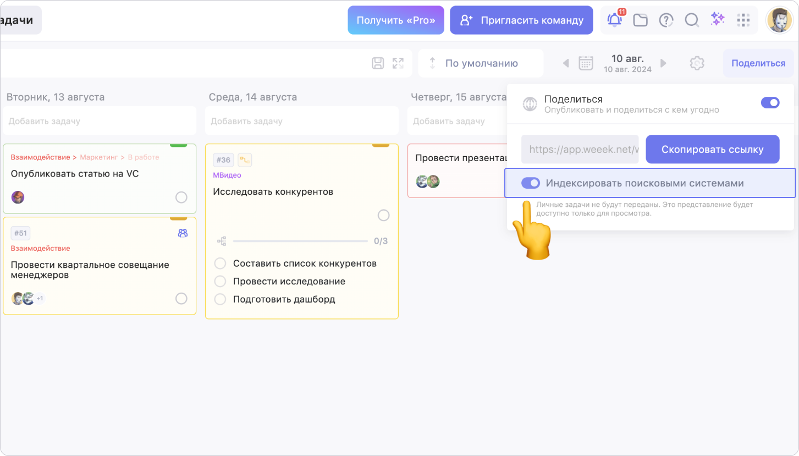Toggle fullscreen with expand arrows icon
Screen dimensions: 799x456
(398, 63)
